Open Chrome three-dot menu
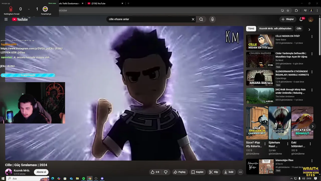 tap(317, 11)
